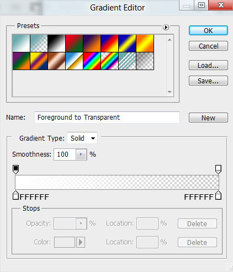
Task: Select the Transparent Rainbow gradient preset
Action: pyautogui.click(x=109, y=61)
